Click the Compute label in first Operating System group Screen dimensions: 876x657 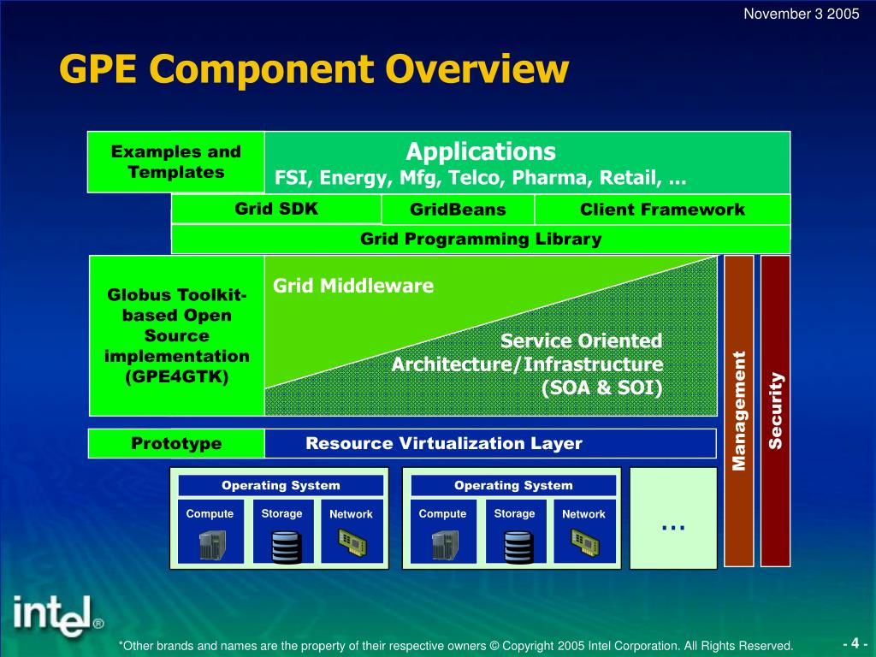tap(210, 514)
